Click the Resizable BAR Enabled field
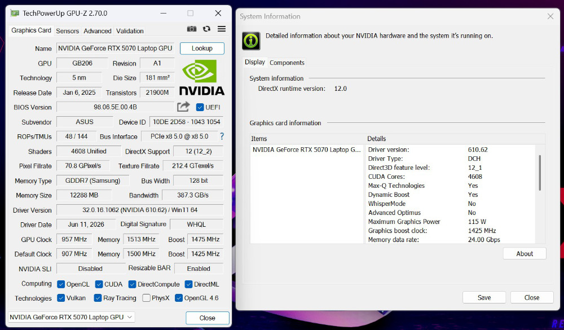The width and height of the screenshot is (564, 330). 199,269
